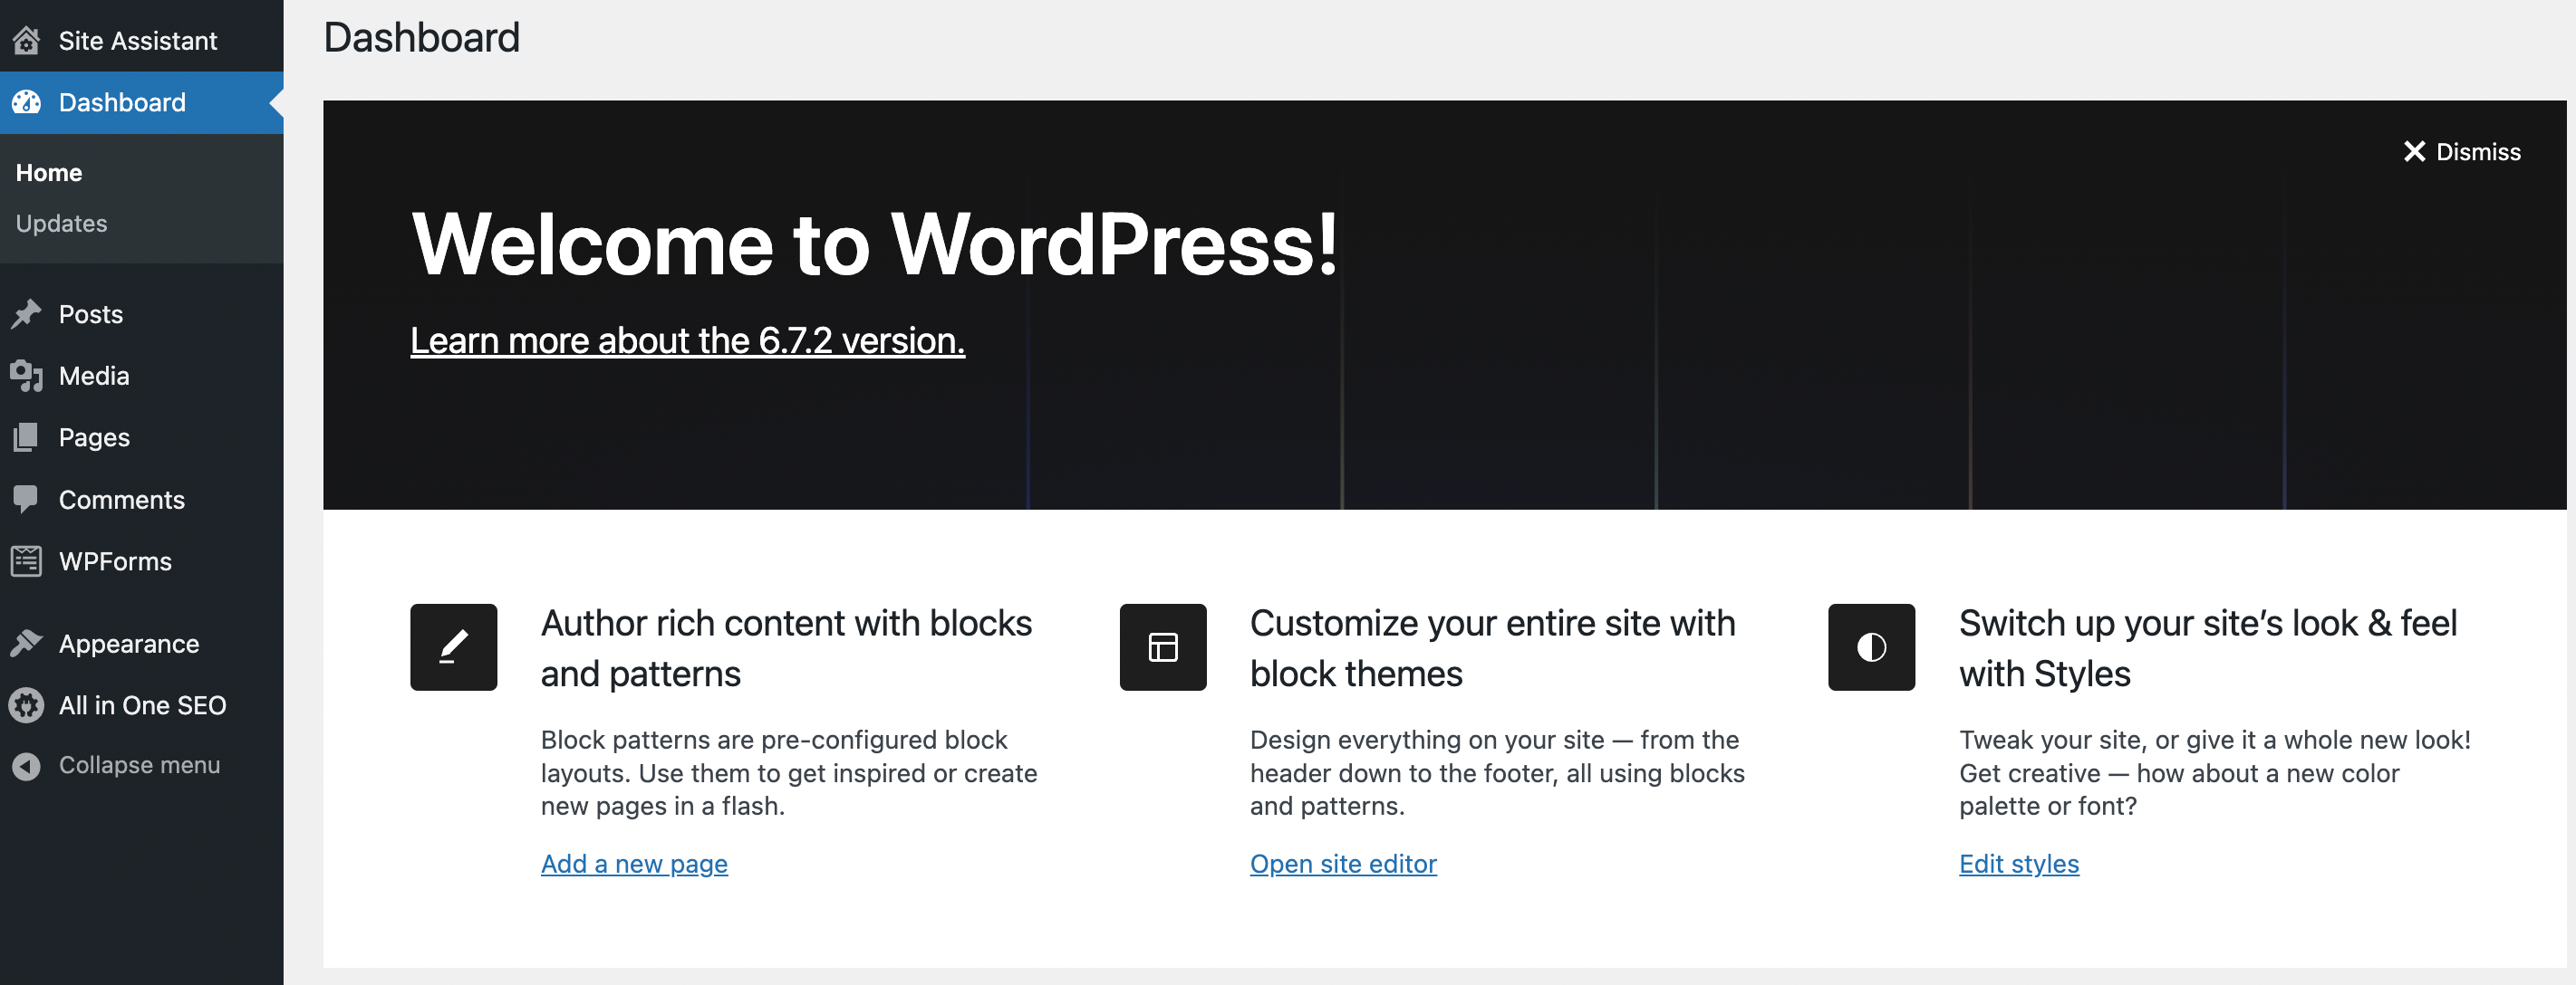Select the Dashboard menu item

pos(142,102)
